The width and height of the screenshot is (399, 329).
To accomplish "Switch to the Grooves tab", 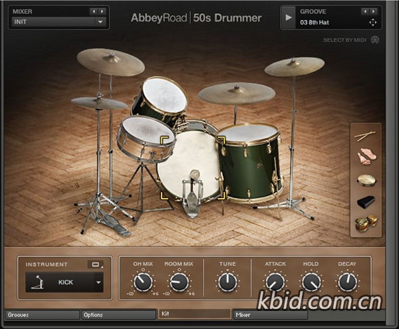I will [43, 315].
